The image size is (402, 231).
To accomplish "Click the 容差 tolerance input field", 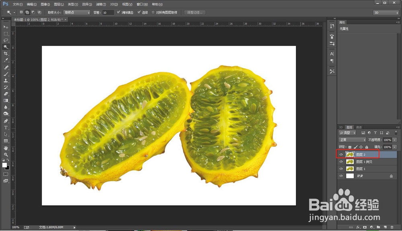I will tap(108, 12).
